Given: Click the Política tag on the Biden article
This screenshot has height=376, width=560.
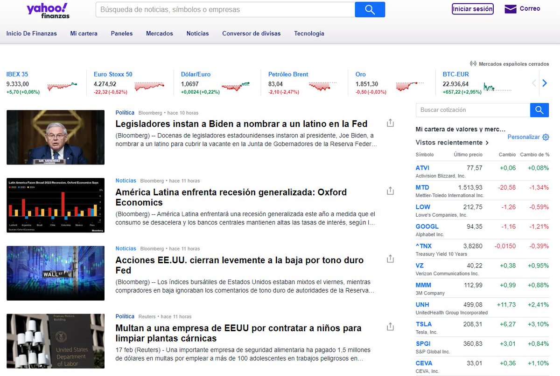Looking at the screenshot, I should pos(125,113).
